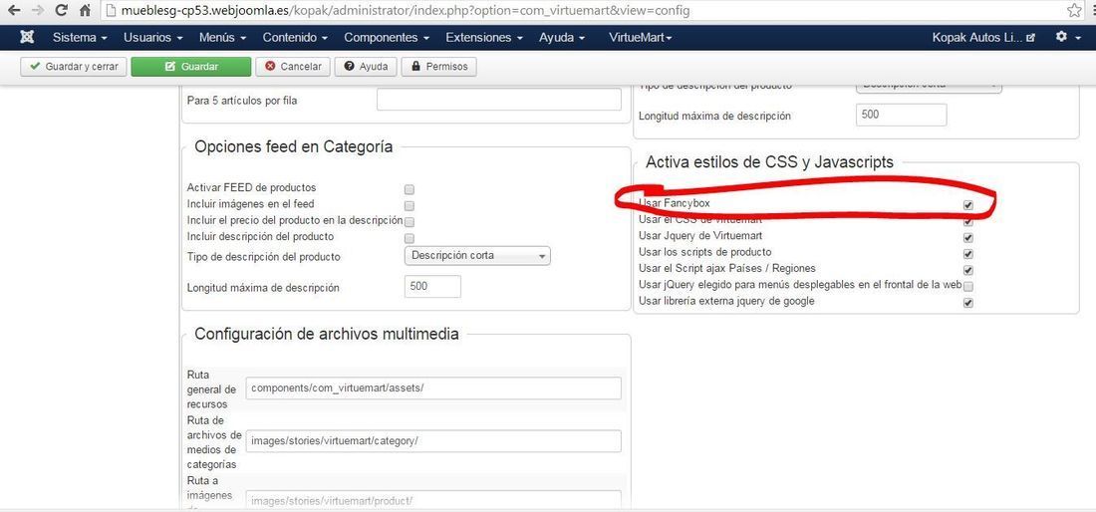Click Ruta general de recursos field

pyautogui.click(x=433, y=388)
